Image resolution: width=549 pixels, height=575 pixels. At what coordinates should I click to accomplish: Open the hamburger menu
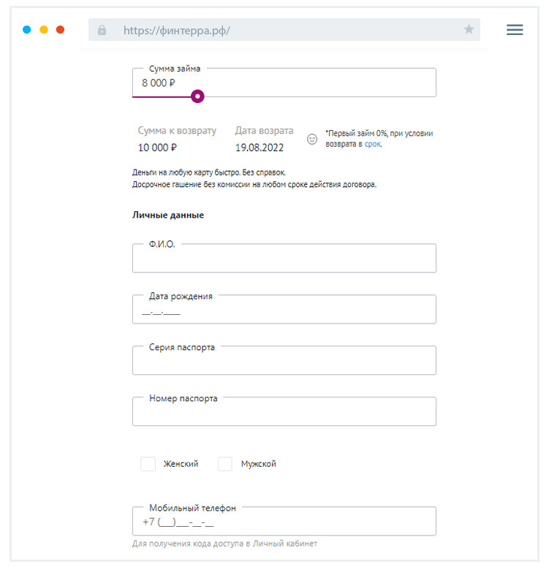[x=515, y=30]
